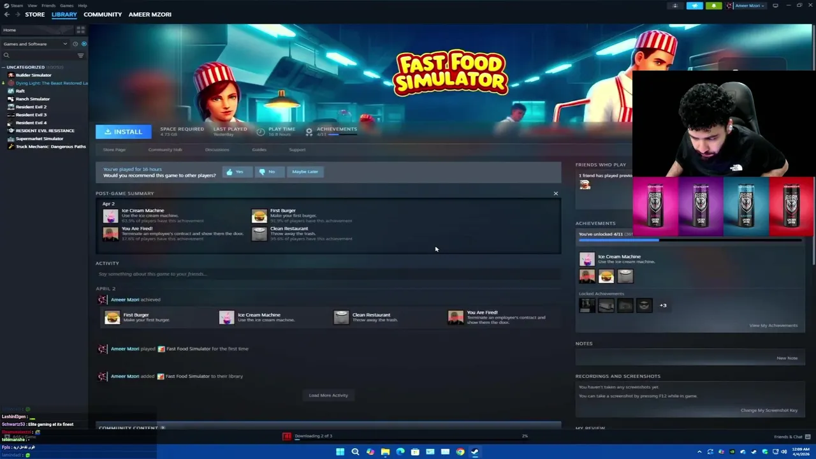This screenshot has height=459, width=816.
Task: Recommend game with thumbs-up Yes
Action: (x=237, y=171)
